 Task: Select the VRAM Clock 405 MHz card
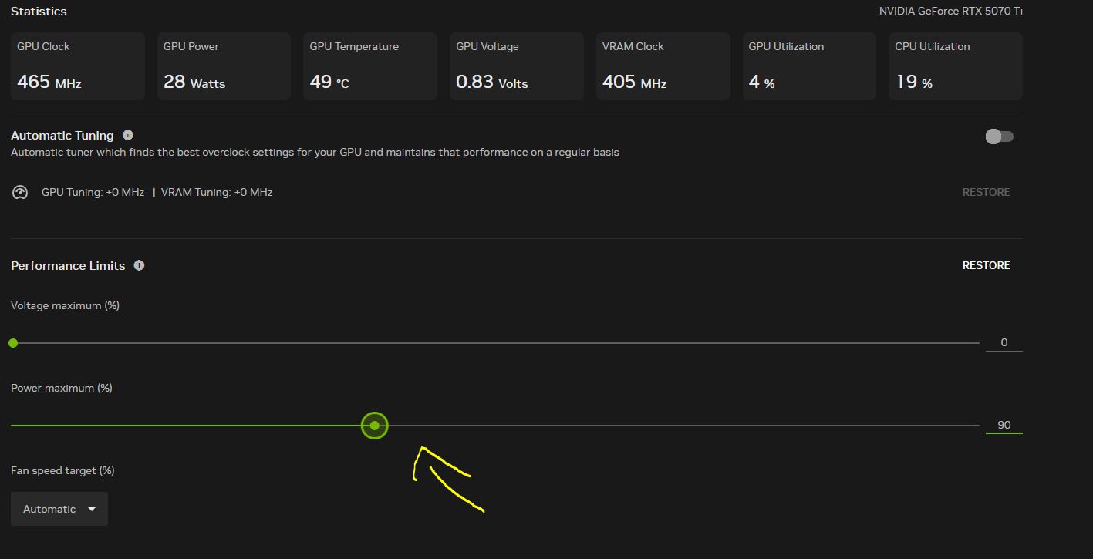click(663, 66)
